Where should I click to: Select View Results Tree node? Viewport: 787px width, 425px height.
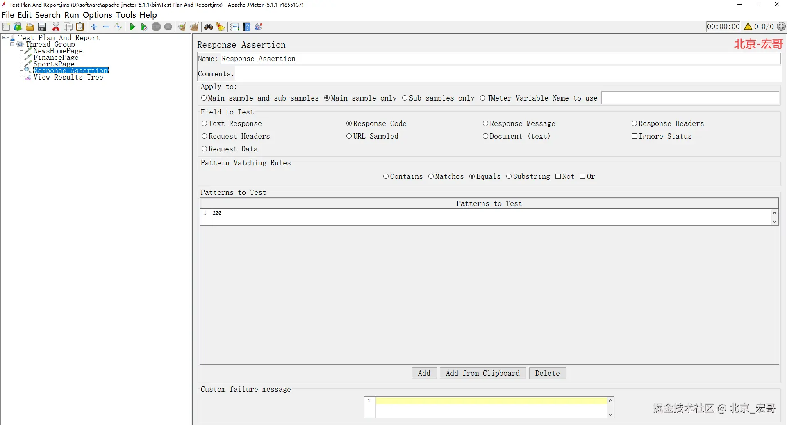click(68, 77)
